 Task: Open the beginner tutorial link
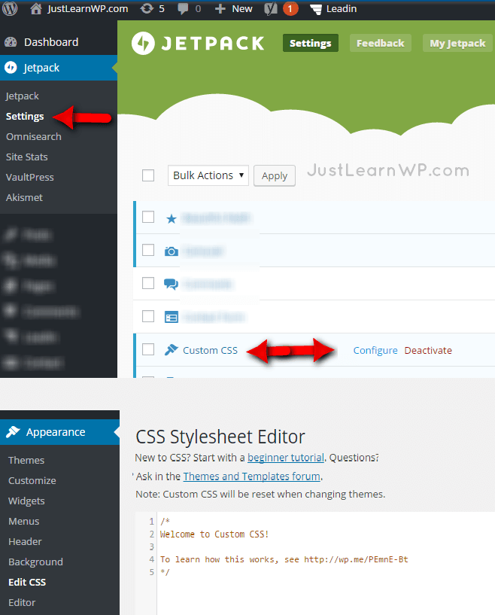(x=286, y=458)
